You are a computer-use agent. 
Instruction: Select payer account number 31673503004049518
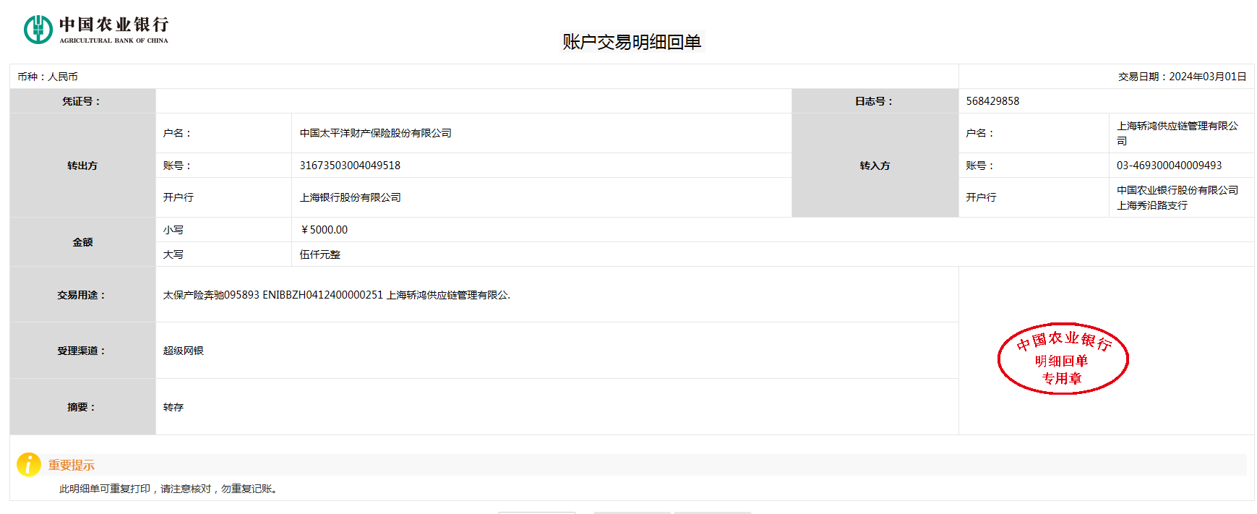[350, 166]
